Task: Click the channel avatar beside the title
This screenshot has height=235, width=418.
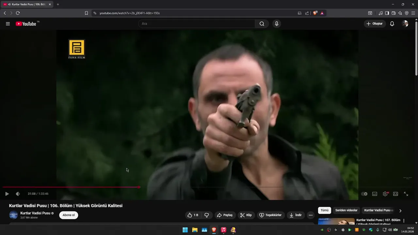Action: click(13, 215)
